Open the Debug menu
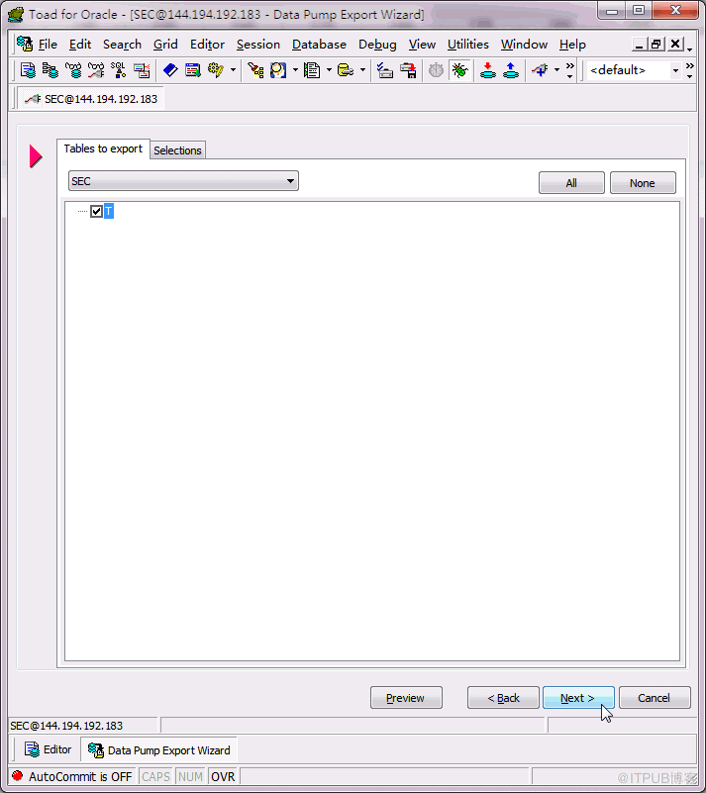706x793 pixels. coord(377,45)
